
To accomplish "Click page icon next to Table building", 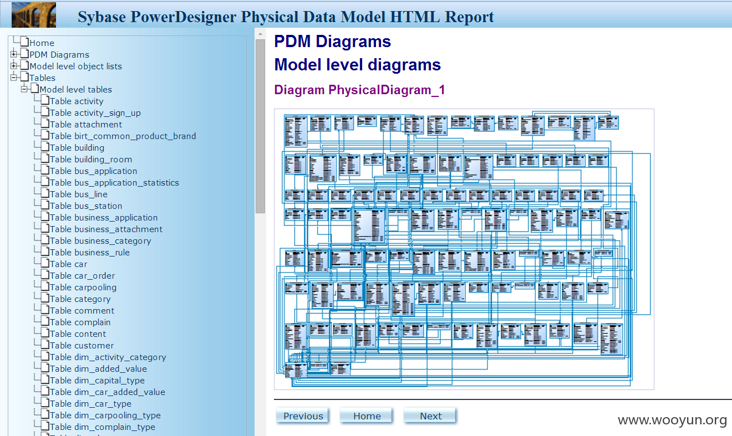I will pos(45,147).
